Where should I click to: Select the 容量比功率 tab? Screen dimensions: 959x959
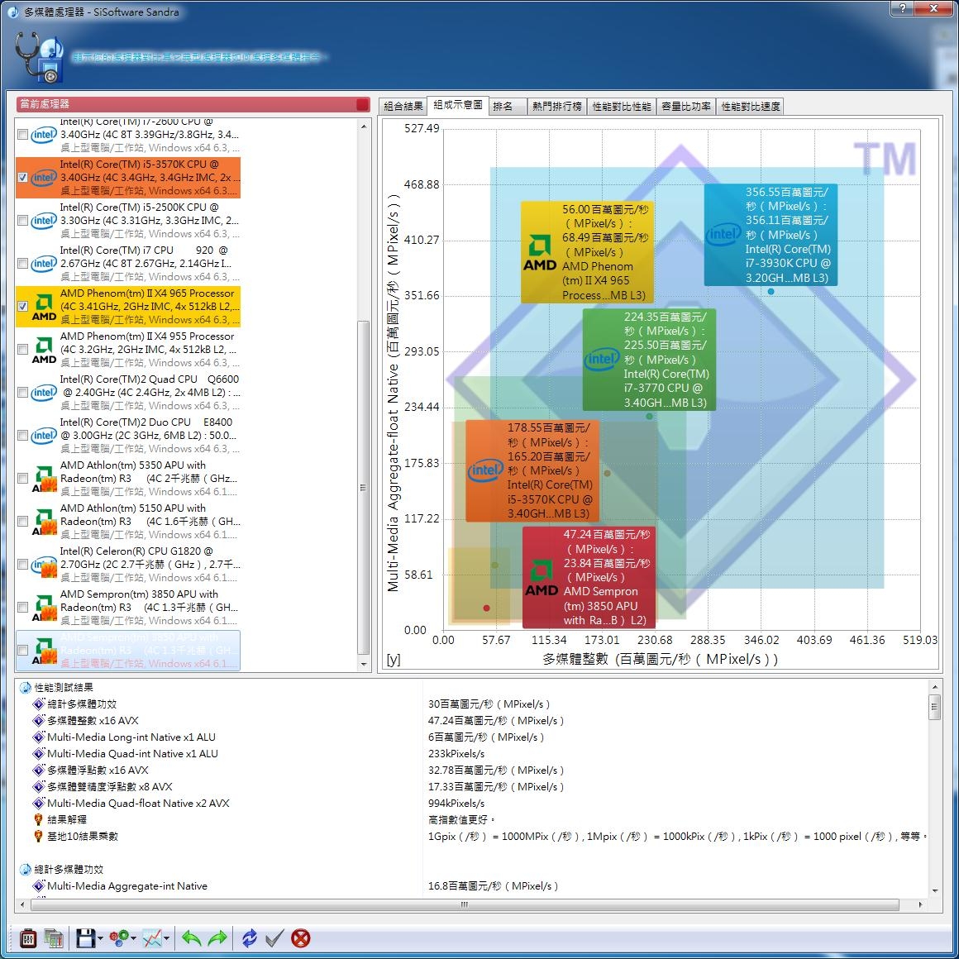pyautogui.click(x=685, y=107)
